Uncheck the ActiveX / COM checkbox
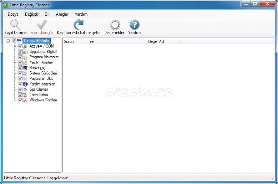This screenshot has height=184, width=278. point(20,46)
